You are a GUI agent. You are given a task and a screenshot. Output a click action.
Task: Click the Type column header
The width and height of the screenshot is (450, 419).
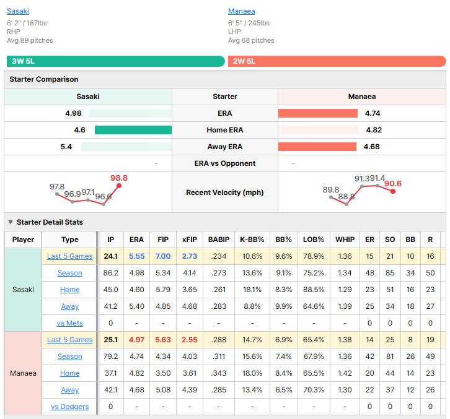click(x=70, y=240)
